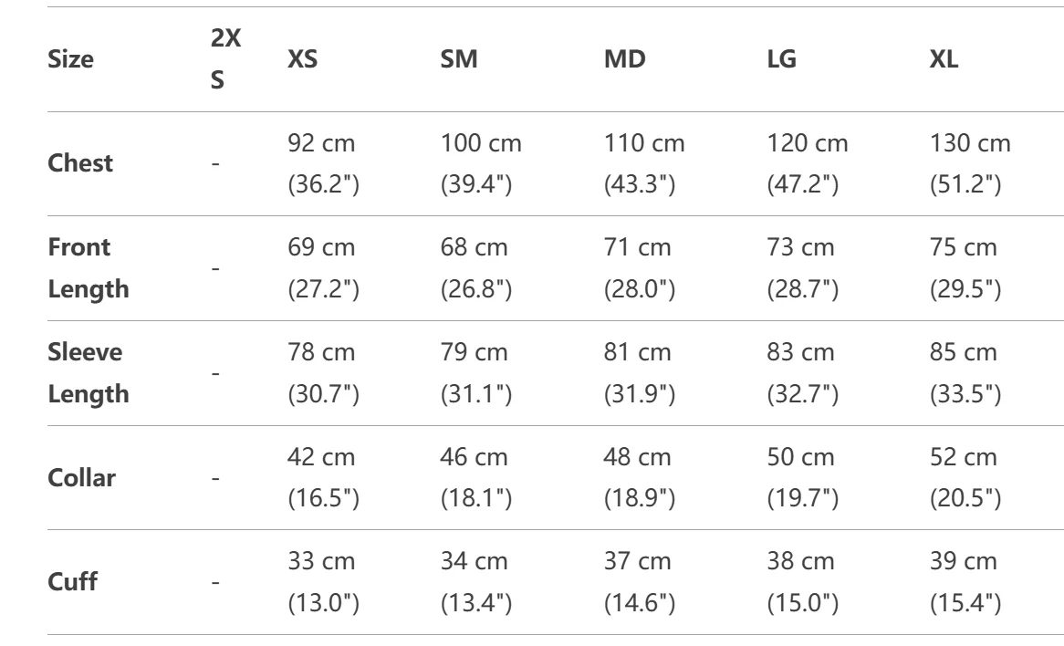Select the Front Length row label

click(x=88, y=268)
